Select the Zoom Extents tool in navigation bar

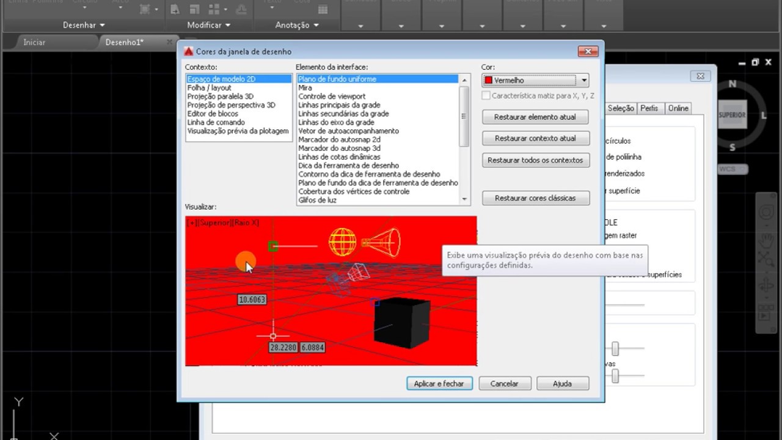[766, 260]
